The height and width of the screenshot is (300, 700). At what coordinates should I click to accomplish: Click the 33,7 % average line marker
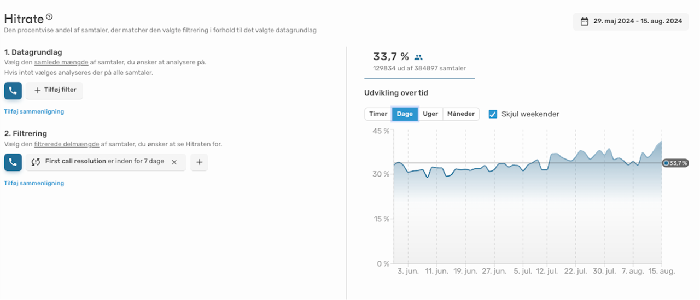tap(676, 163)
